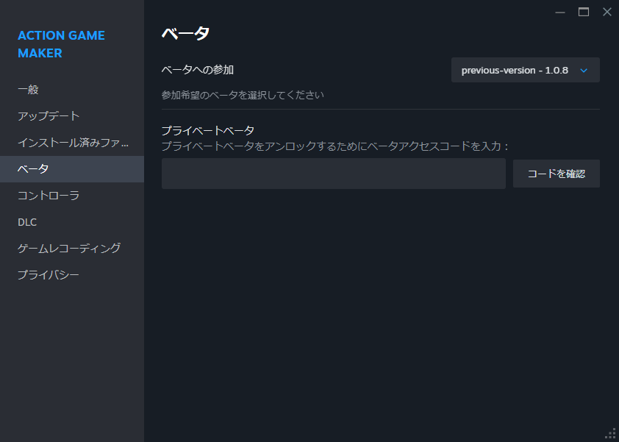Switch to the DLC section
Viewport: 619px width, 442px height.
(x=72, y=222)
